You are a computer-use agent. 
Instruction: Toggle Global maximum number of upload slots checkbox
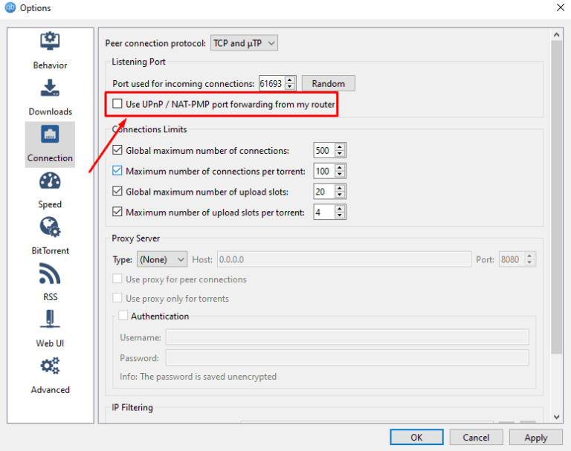[117, 191]
